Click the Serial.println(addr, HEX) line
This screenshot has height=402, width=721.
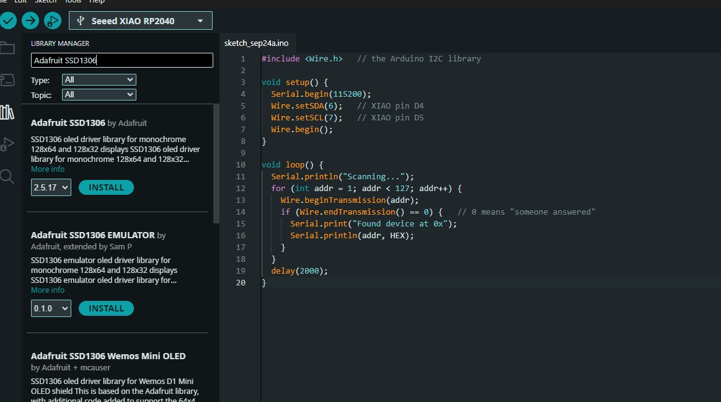click(x=352, y=236)
